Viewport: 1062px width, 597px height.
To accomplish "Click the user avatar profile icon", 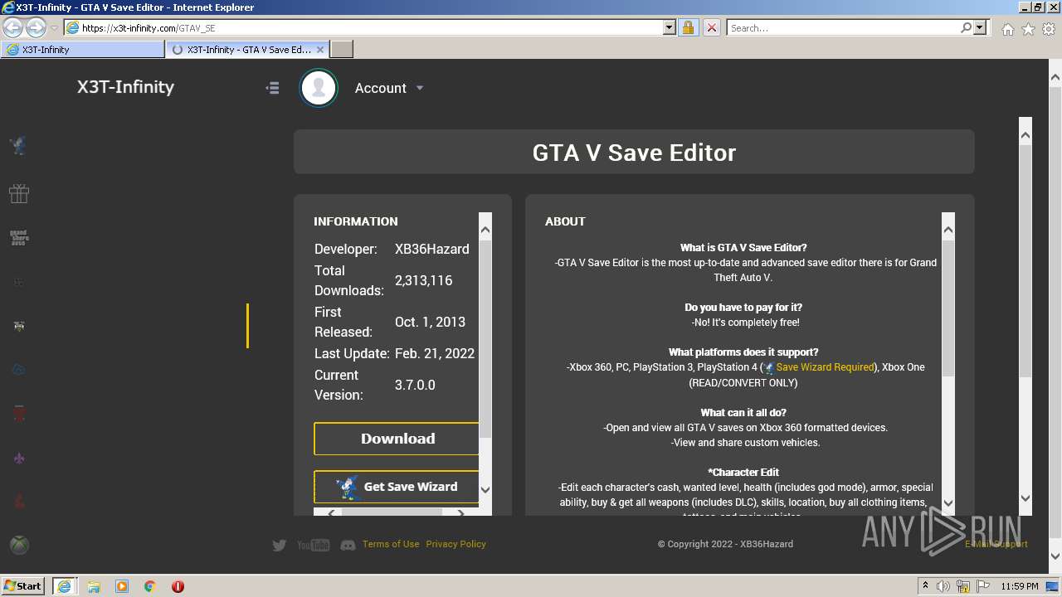I will 319,88.
